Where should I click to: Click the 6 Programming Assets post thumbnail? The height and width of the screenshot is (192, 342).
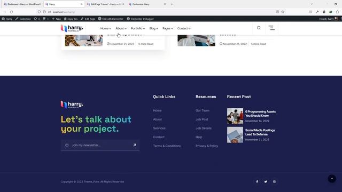(x=235, y=116)
